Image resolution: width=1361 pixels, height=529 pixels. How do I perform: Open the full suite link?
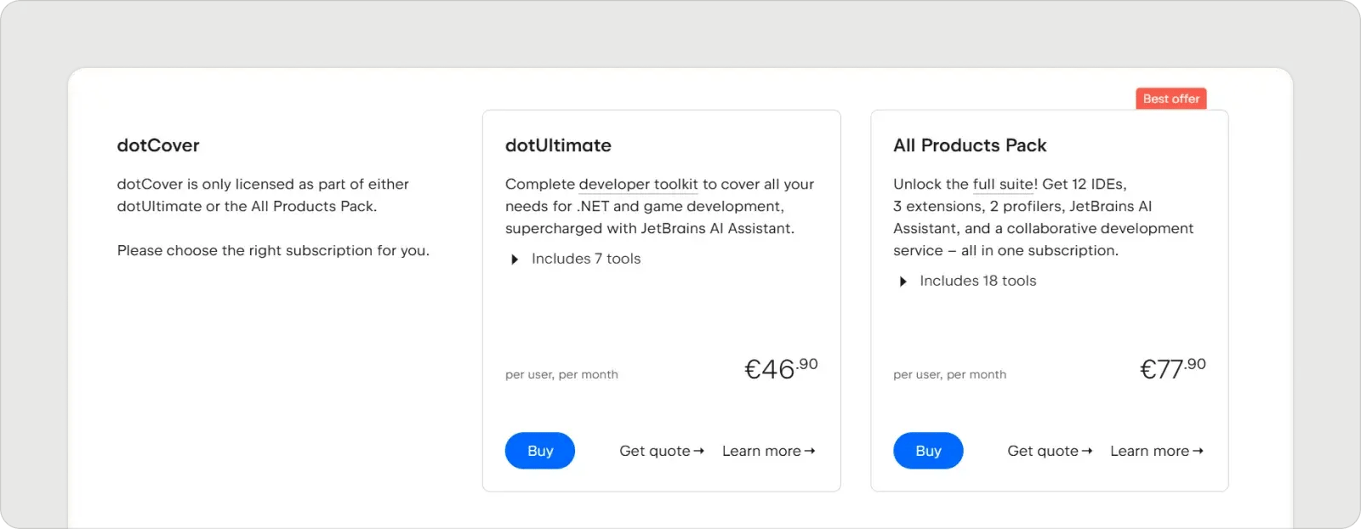click(x=1004, y=184)
